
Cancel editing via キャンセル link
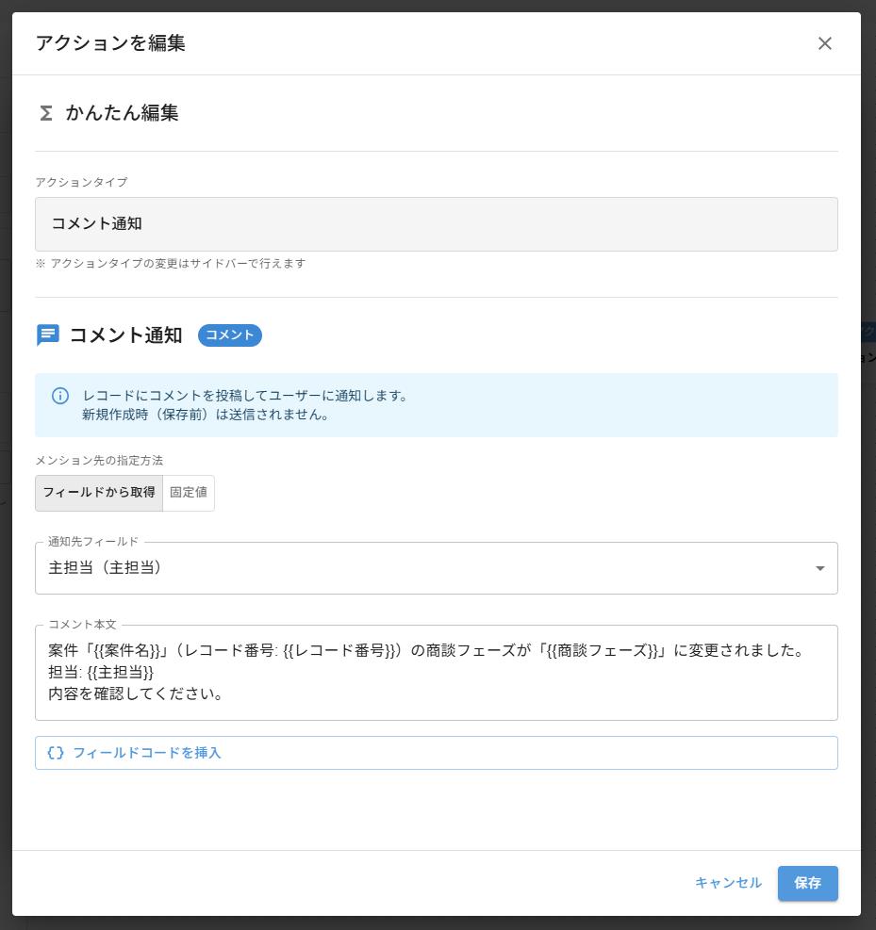[x=727, y=883]
